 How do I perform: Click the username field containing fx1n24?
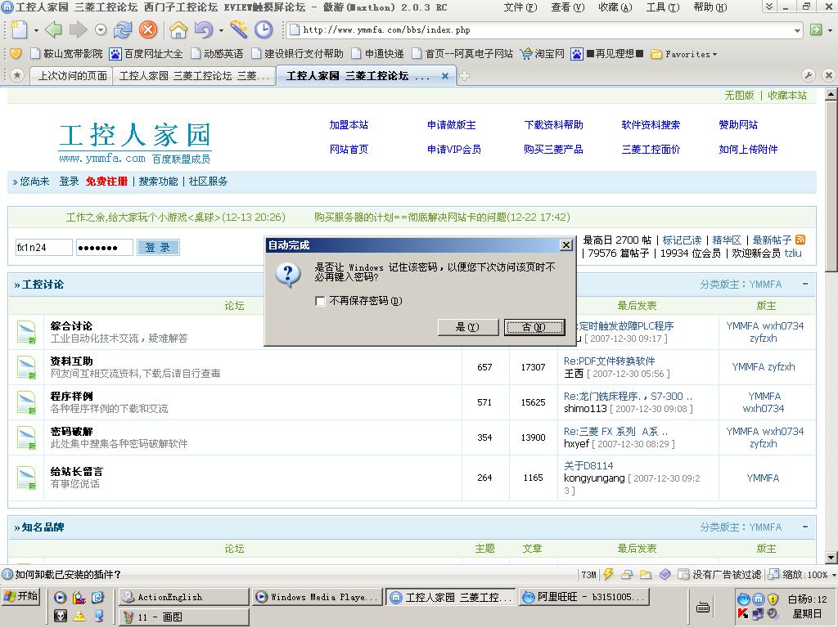click(43, 248)
